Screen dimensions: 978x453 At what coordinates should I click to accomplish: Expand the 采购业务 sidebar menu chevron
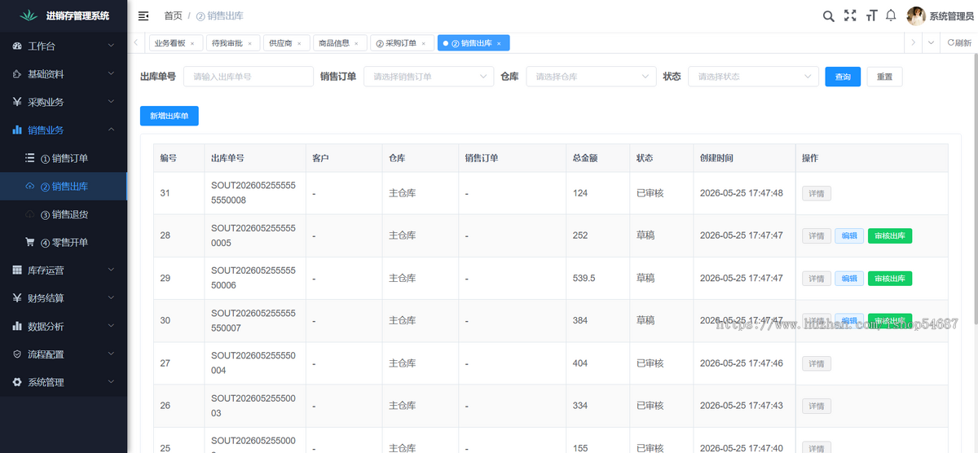click(x=112, y=102)
